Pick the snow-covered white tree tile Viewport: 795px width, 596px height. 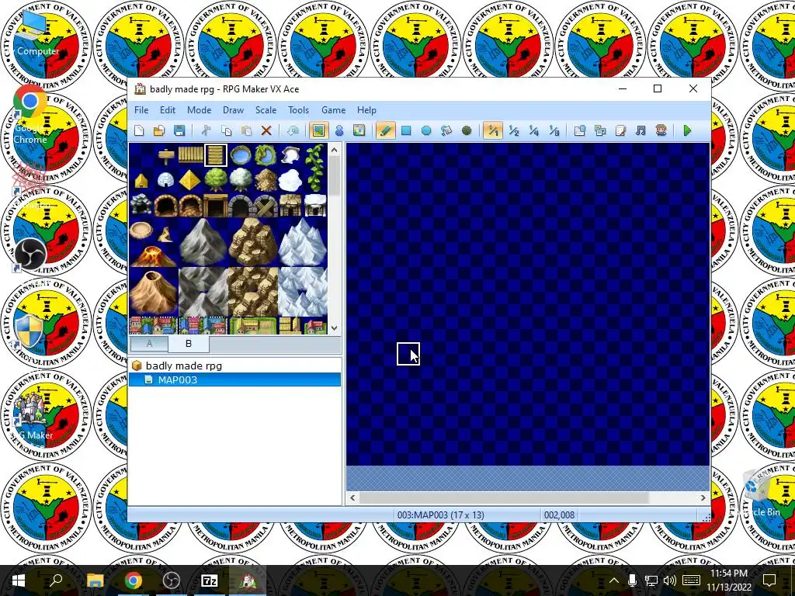[x=241, y=180]
